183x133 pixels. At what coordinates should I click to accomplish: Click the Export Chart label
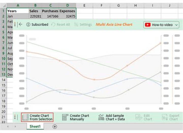coord(174,117)
